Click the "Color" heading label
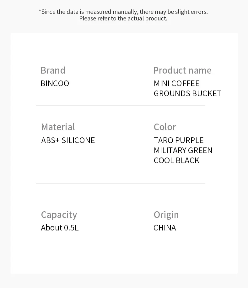Screen dimensions: 248x288 coord(165,127)
